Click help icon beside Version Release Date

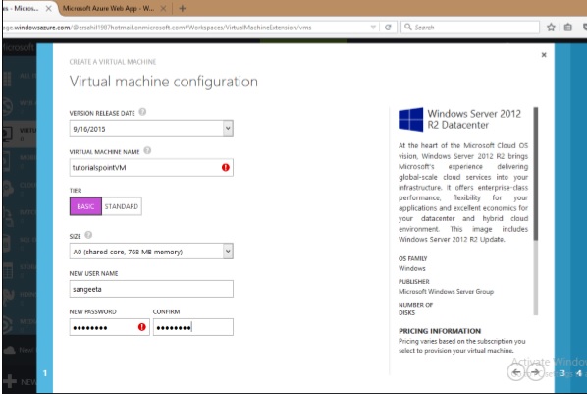pos(142,112)
